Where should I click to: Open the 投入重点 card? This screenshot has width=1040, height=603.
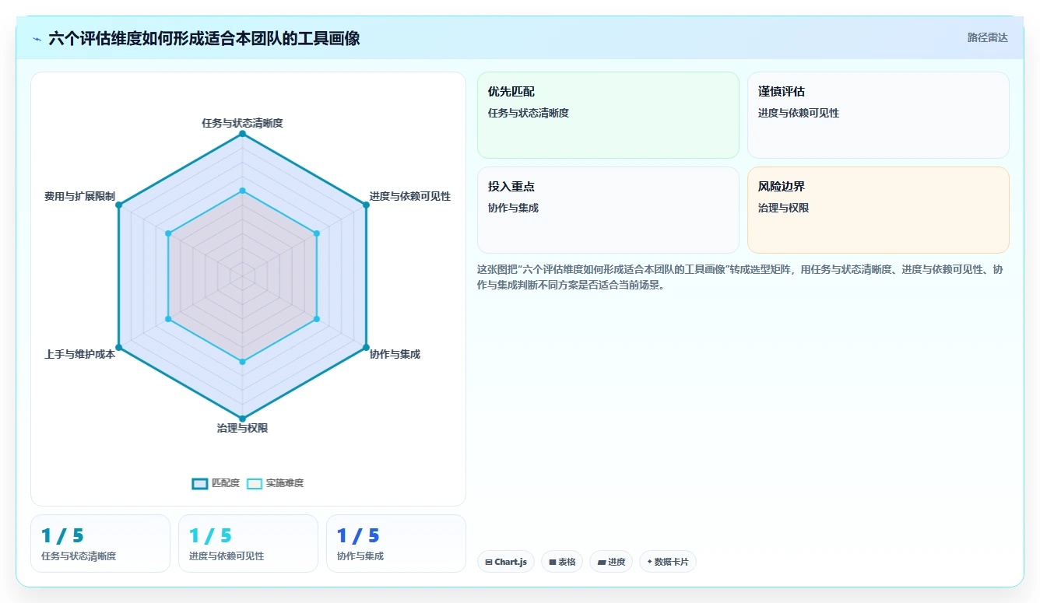point(608,210)
